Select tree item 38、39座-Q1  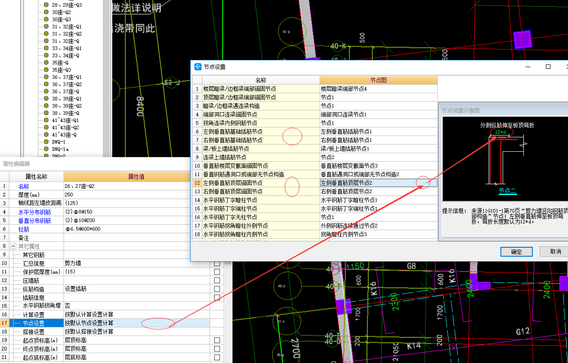click(67, 99)
